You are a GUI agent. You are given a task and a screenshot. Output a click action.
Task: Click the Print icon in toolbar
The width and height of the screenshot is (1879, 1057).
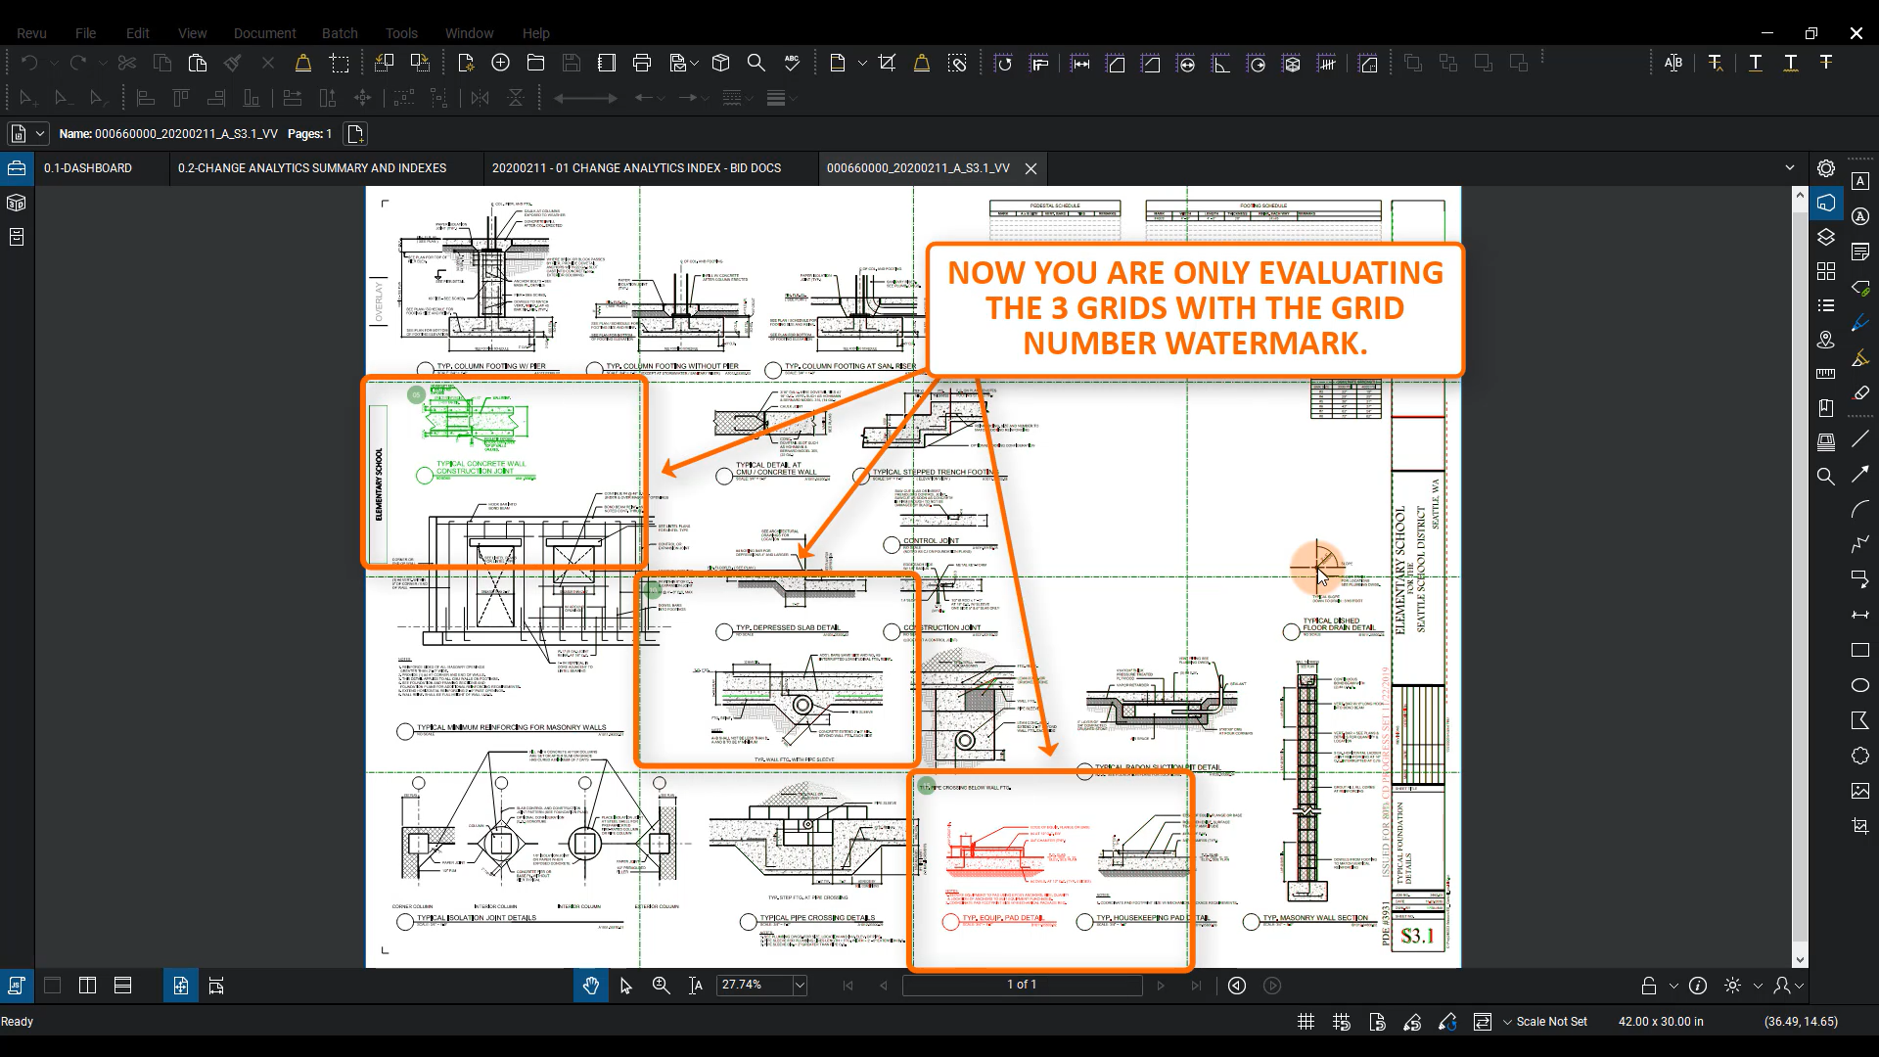pos(642,64)
